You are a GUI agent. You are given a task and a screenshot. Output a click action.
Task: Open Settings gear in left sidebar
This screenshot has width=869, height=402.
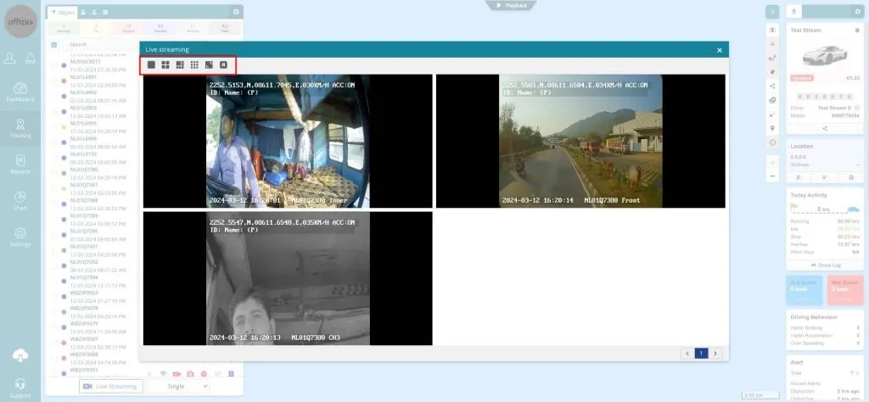click(20, 237)
